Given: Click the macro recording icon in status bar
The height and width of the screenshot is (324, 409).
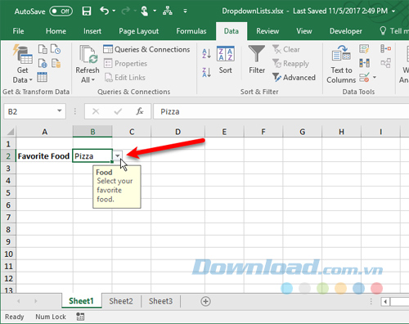Looking at the screenshot, I should coord(80,317).
